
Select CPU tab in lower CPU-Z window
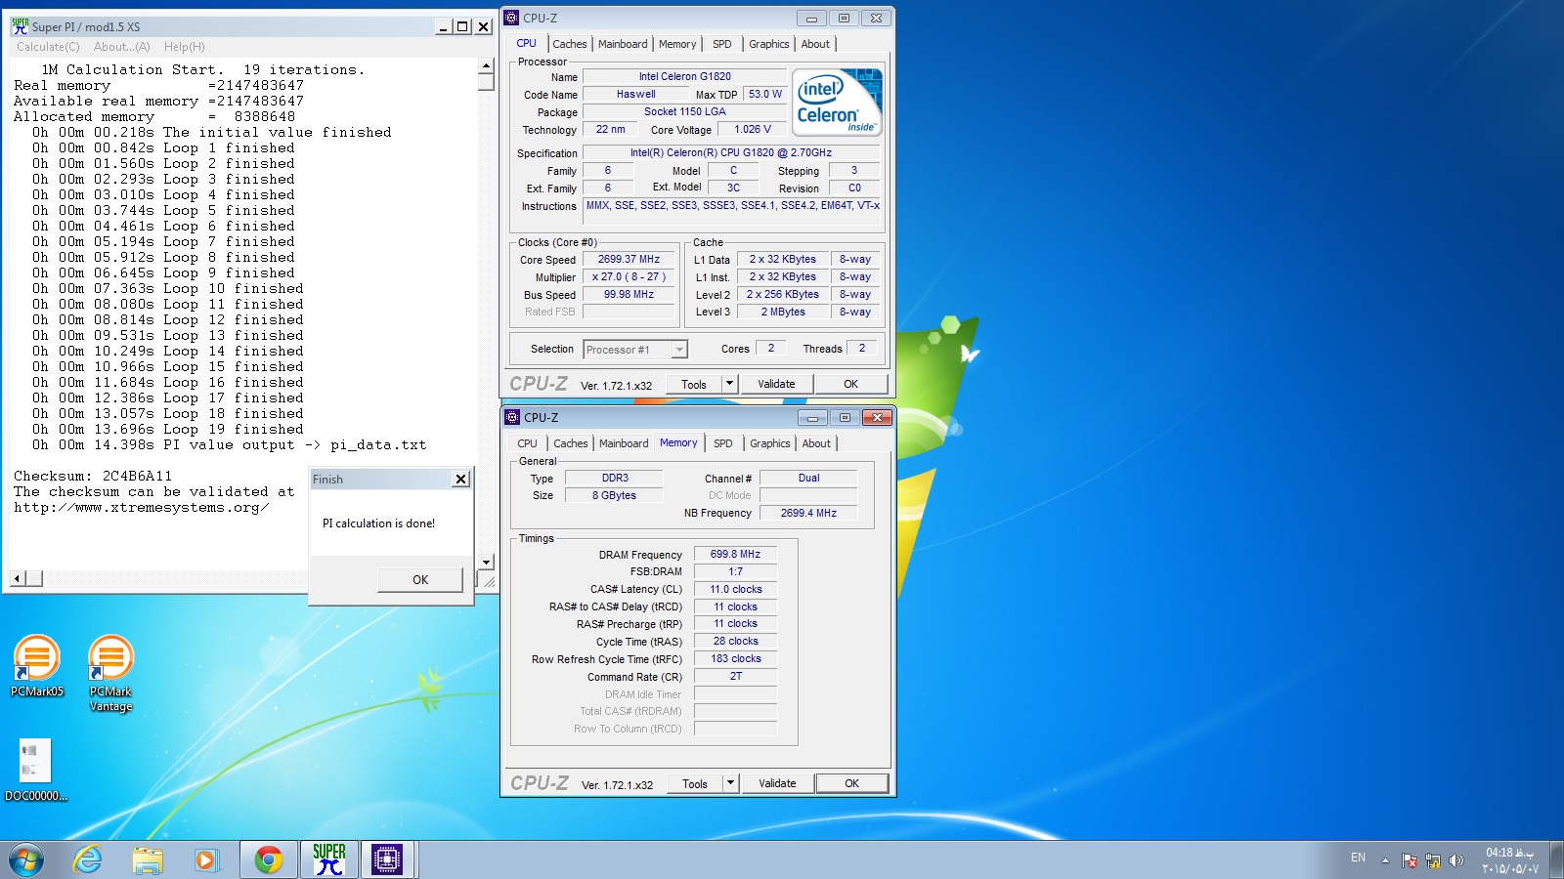(528, 443)
